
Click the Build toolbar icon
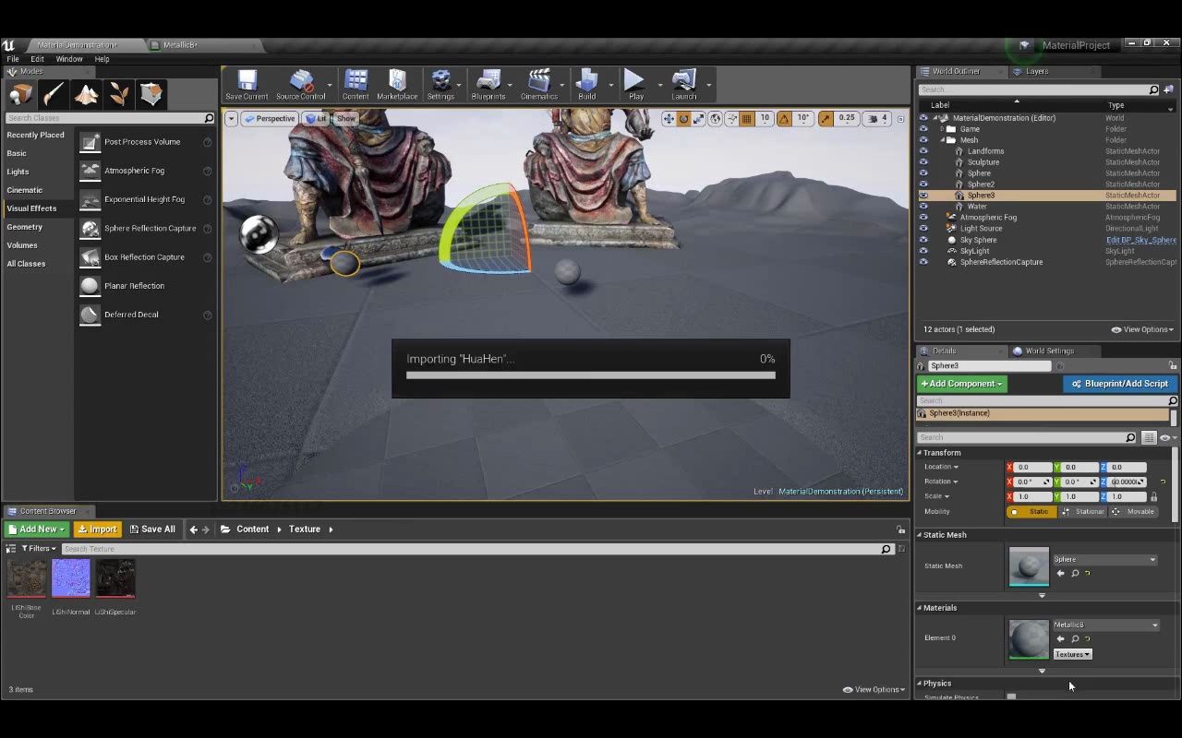[x=587, y=84]
